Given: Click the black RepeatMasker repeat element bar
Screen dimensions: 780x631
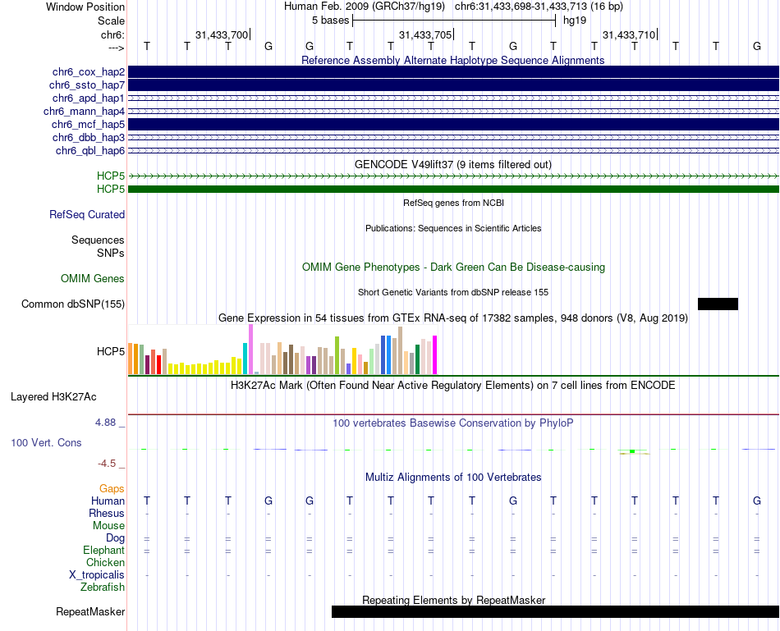Looking at the screenshot, I should coord(555,611).
